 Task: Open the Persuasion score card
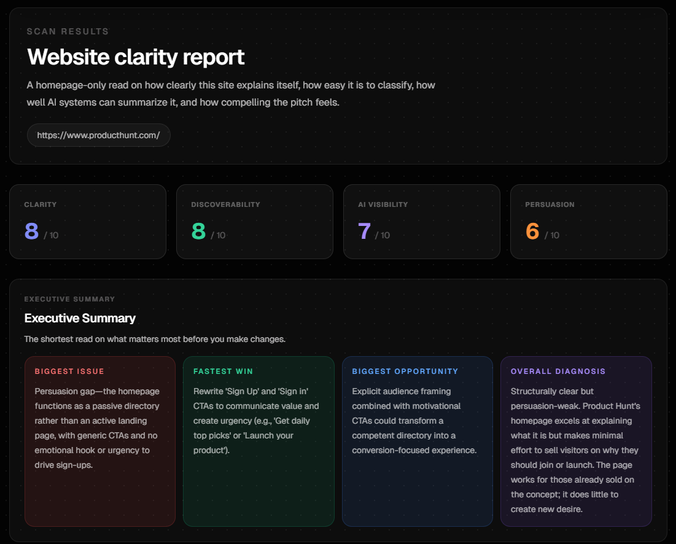(x=589, y=222)
